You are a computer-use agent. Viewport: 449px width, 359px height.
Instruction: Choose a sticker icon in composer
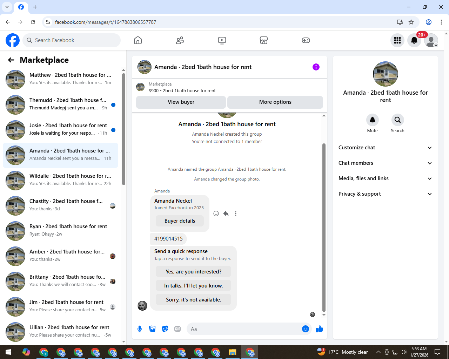click(x=165, y=329)
